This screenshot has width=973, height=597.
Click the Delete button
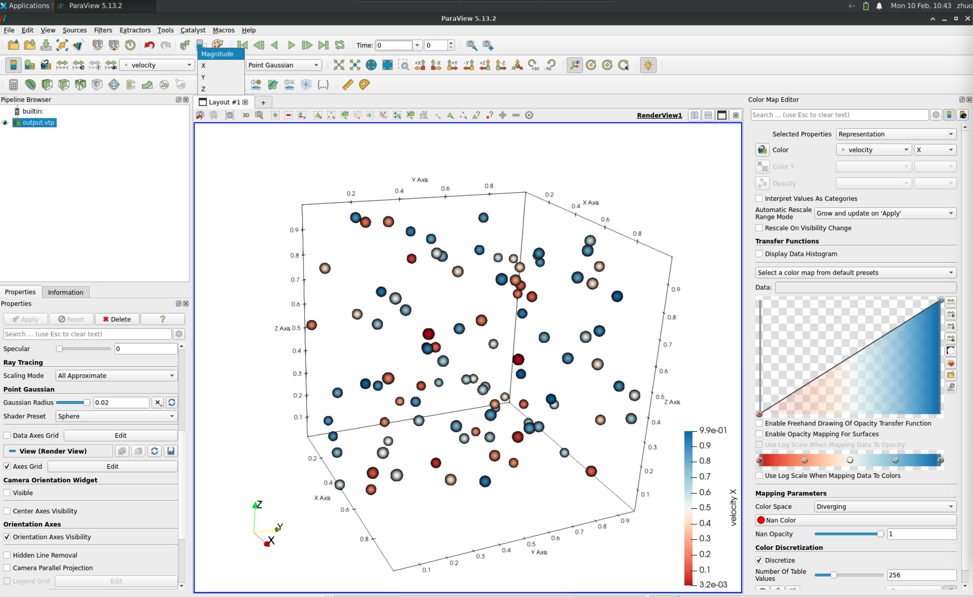click(117, 319)
